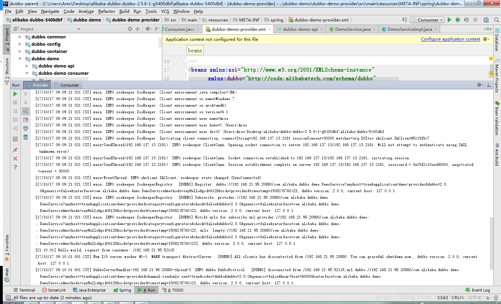
Task: Collapse the dubbo-demo tree node
Action: [20, 59]
